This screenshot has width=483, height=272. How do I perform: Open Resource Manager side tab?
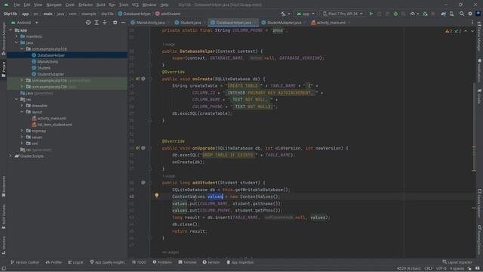[4, 39]
